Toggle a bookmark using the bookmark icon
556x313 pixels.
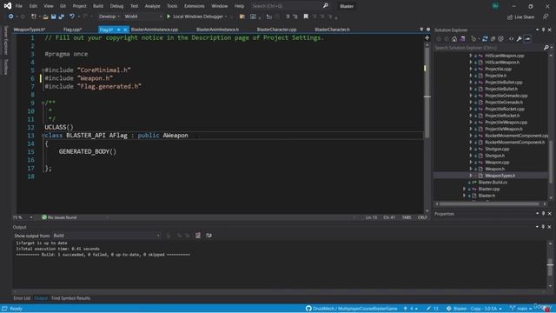[x=306, y=17]
